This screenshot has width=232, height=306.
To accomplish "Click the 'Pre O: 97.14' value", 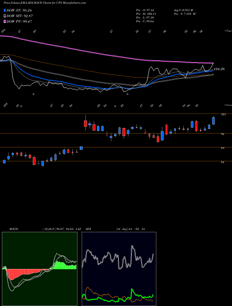I will [x=146, y=10].
